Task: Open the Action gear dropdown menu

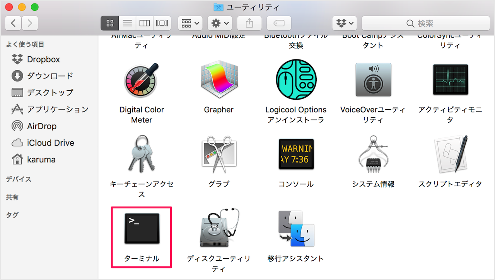Action: click(220, 23)
